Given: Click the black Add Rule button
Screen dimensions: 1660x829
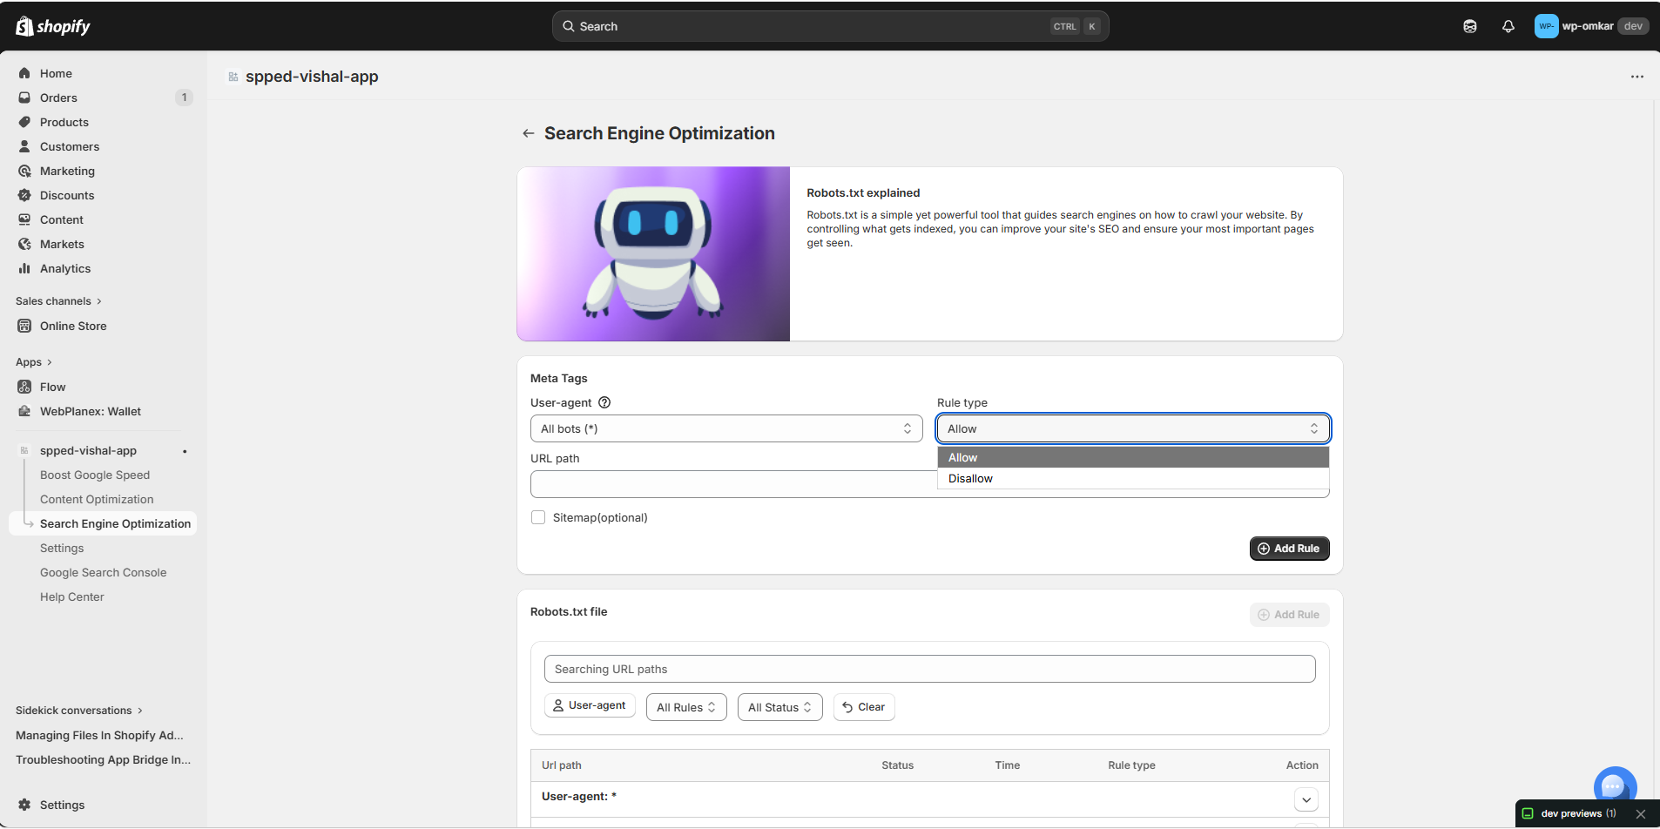Looking at the screenshot, I should 1288,549.
